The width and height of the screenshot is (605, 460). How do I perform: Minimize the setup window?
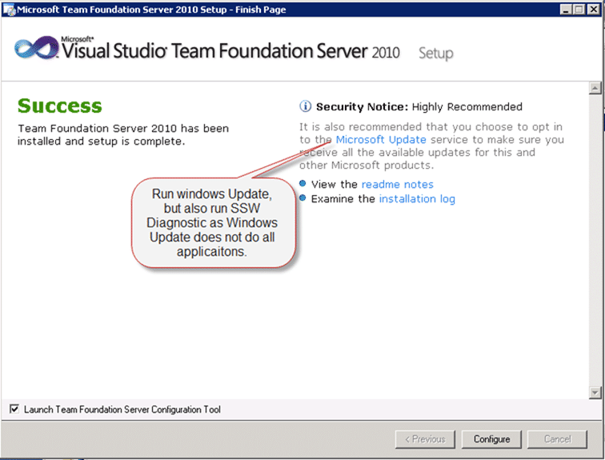pyautogui.click(x=566, y=10)
